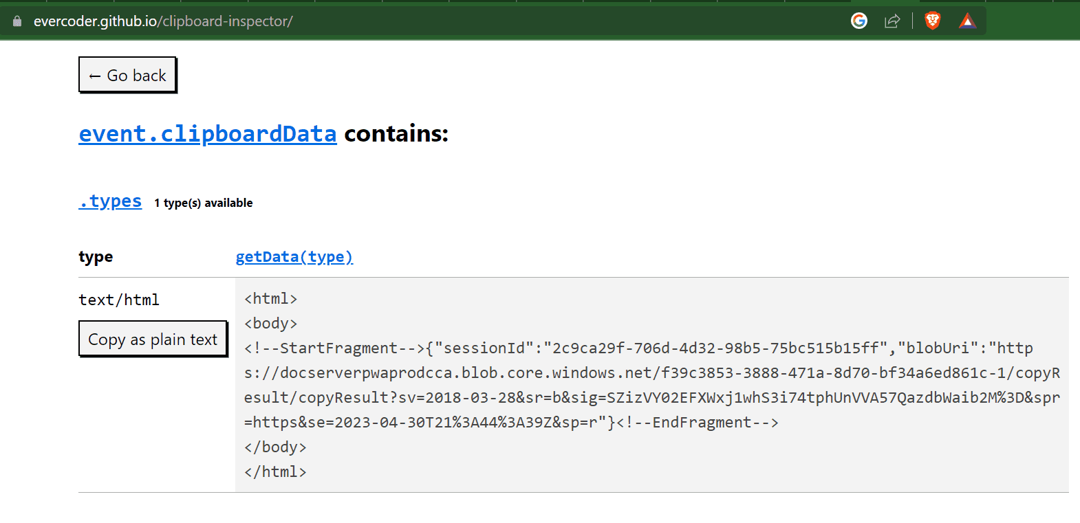Click the share page icon
This screenshot has width=1080, height=523.
tap(892, 21)
